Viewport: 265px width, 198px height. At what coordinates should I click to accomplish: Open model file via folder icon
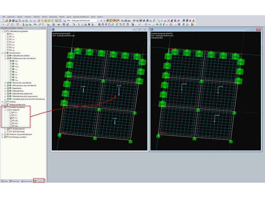click(6, 20)
